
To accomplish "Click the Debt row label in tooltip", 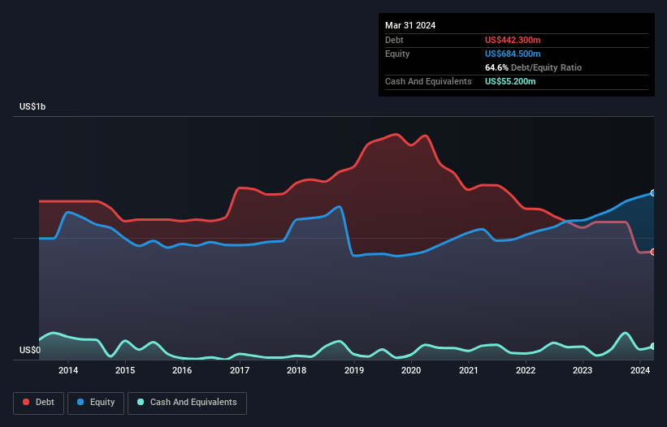I will pos(394,40).
